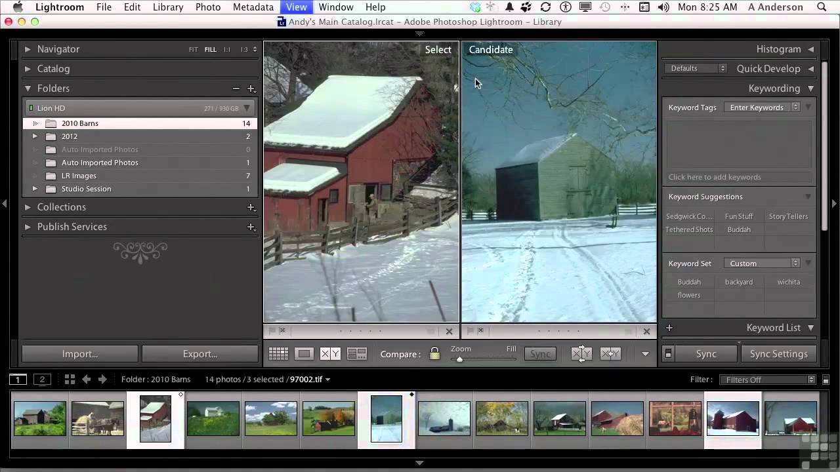This screenshot has height=472, width=840.
Task: Hide right panel with edge arrow
Action: pyautogui.click(x=835, y=204)
